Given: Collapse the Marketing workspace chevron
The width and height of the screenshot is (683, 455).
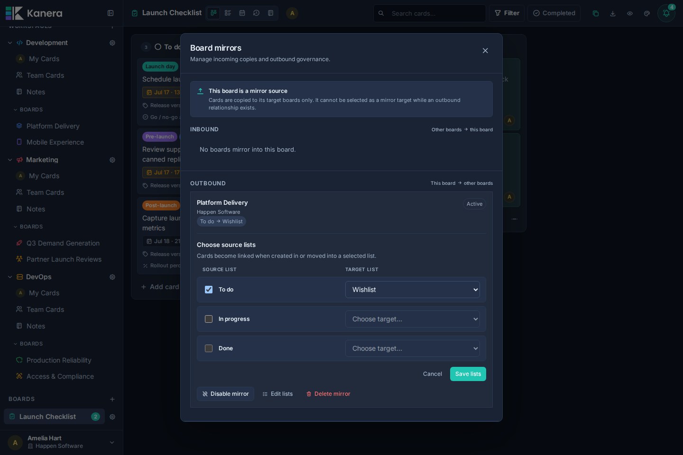Looking at the screenshot, I should 10,160.
